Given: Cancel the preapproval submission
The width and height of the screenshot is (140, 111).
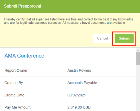Looking at the screenshot, I should pyautogui.click(x=102, y=38).
